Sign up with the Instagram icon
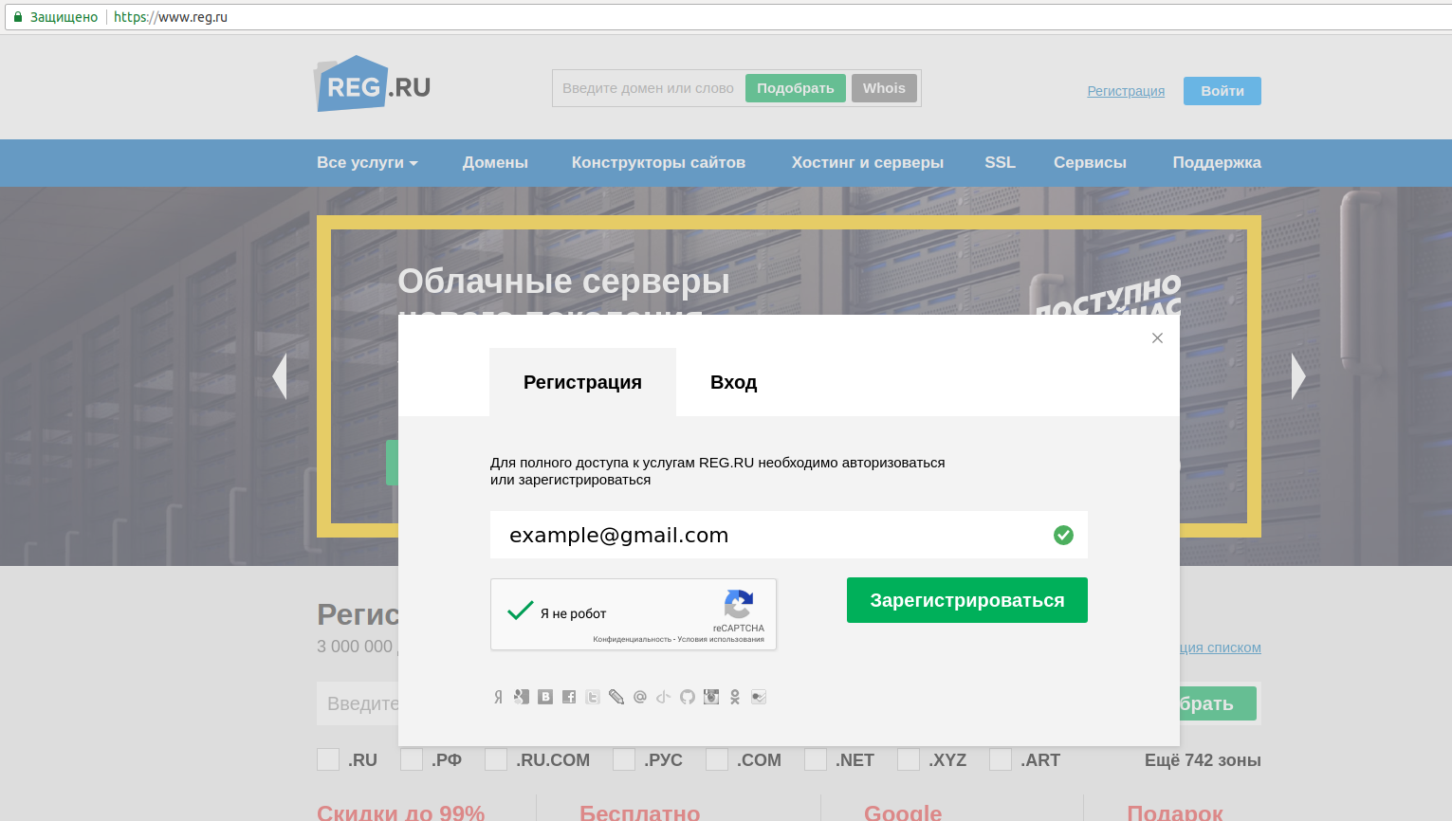Image resolution: width=1452 pixels, height=821 pixels. click(x=711, y=697)
